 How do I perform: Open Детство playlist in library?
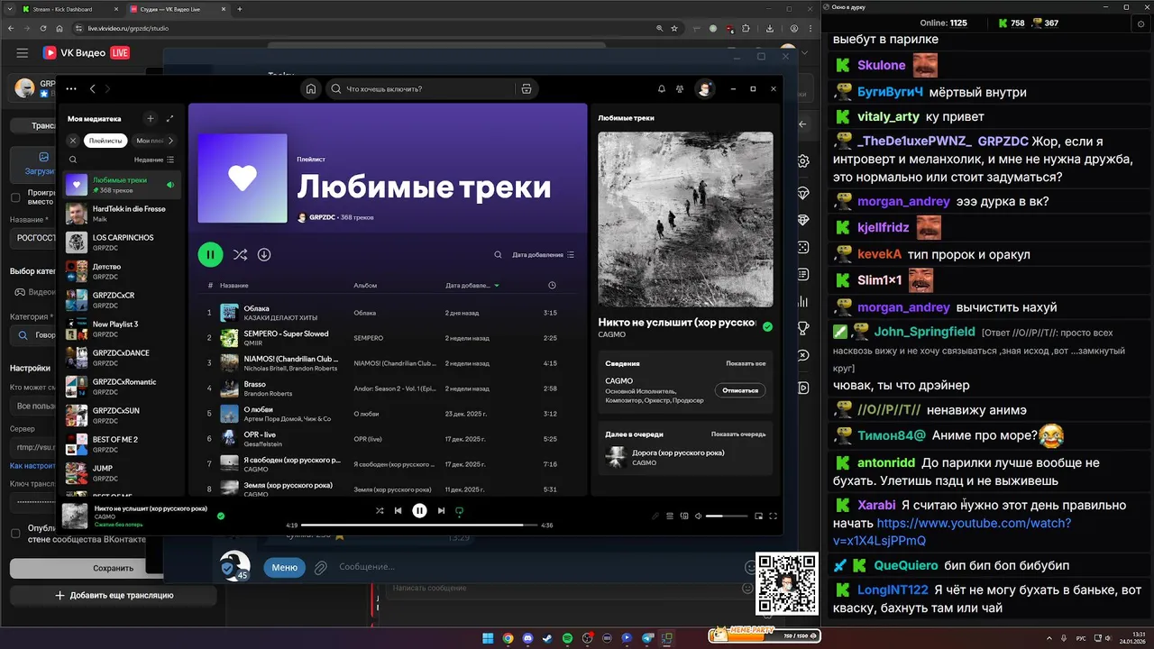tap(123, 271)
